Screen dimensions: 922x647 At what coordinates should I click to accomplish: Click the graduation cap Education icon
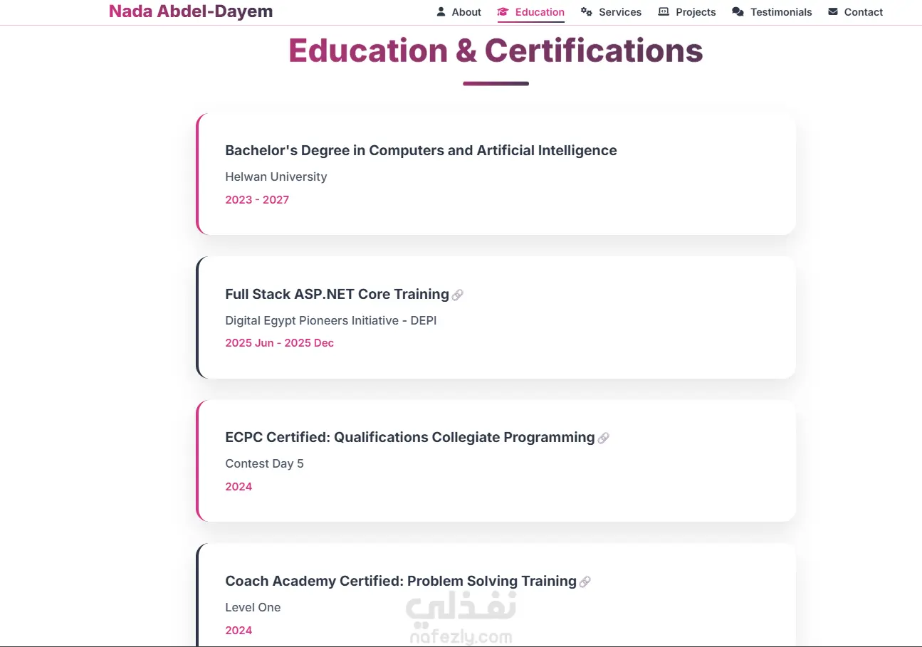(x=503, y=11)
